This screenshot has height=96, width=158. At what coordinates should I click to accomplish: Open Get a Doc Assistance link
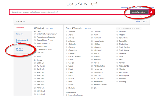[x=146, y=8]
